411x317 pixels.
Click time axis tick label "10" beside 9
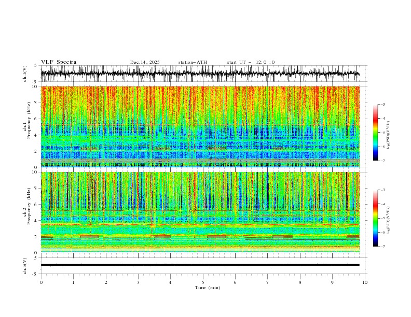pos(365,282)
